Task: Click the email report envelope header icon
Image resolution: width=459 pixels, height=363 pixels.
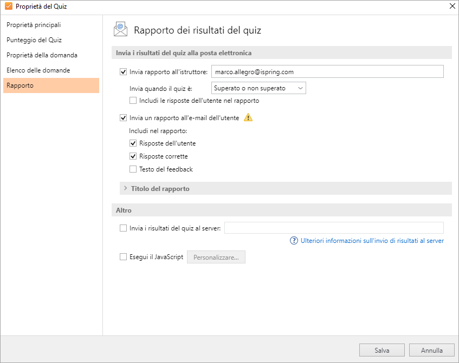Action: [120, 30]
